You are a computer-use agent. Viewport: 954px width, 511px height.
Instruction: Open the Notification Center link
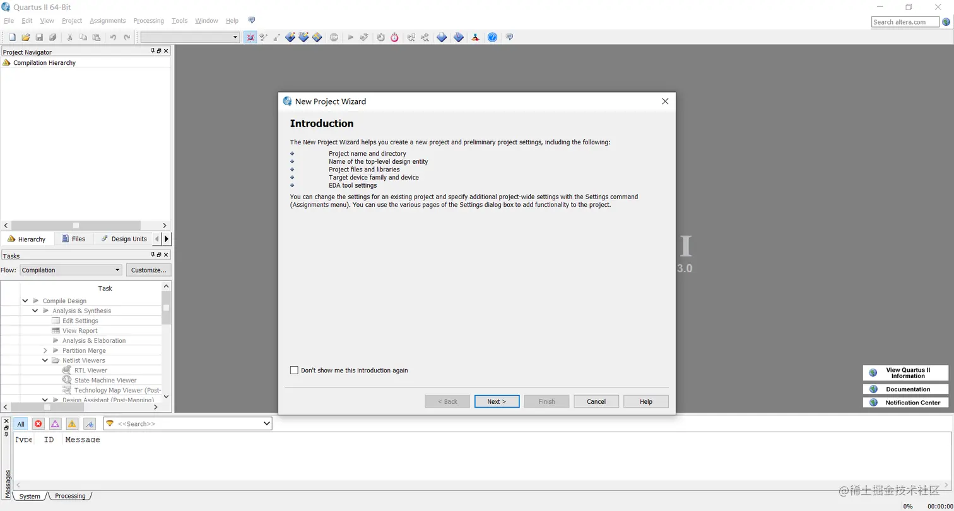(x=905, y=403)
